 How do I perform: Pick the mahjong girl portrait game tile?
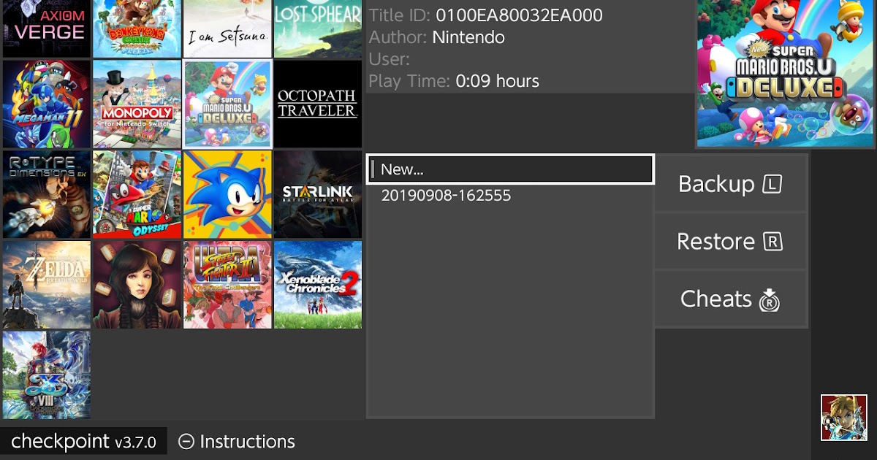(137, 285)
